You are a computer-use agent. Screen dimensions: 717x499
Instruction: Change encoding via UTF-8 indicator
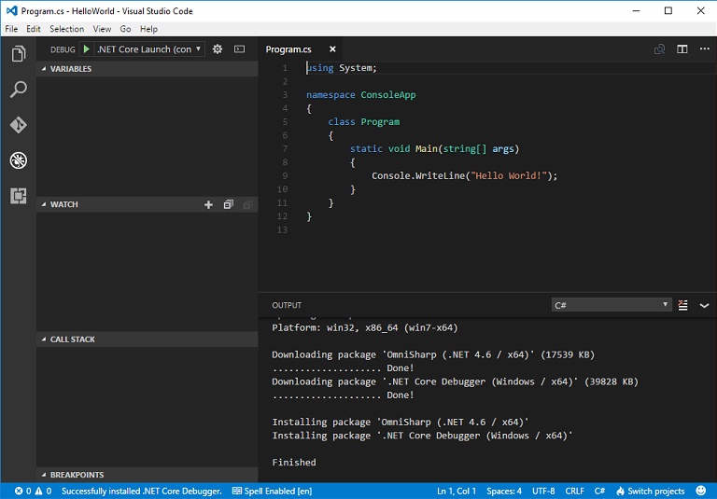pos(543,492)
